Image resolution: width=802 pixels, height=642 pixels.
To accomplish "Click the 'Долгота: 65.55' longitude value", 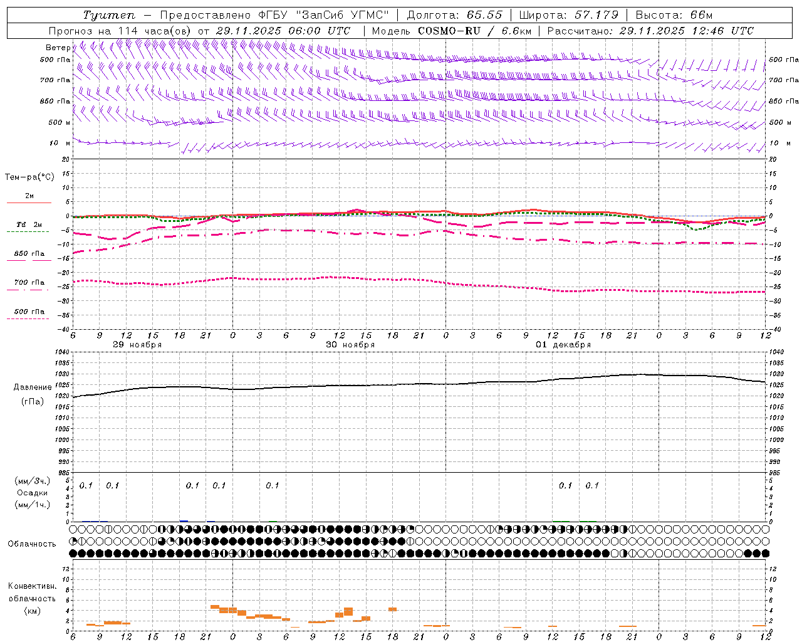I will pos(455,15).
